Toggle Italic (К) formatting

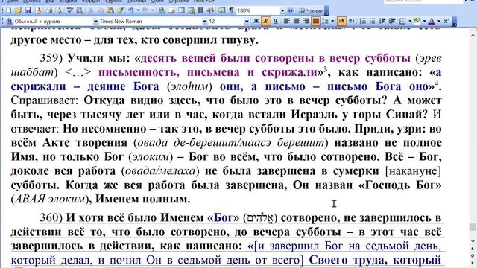coord(266,21)
